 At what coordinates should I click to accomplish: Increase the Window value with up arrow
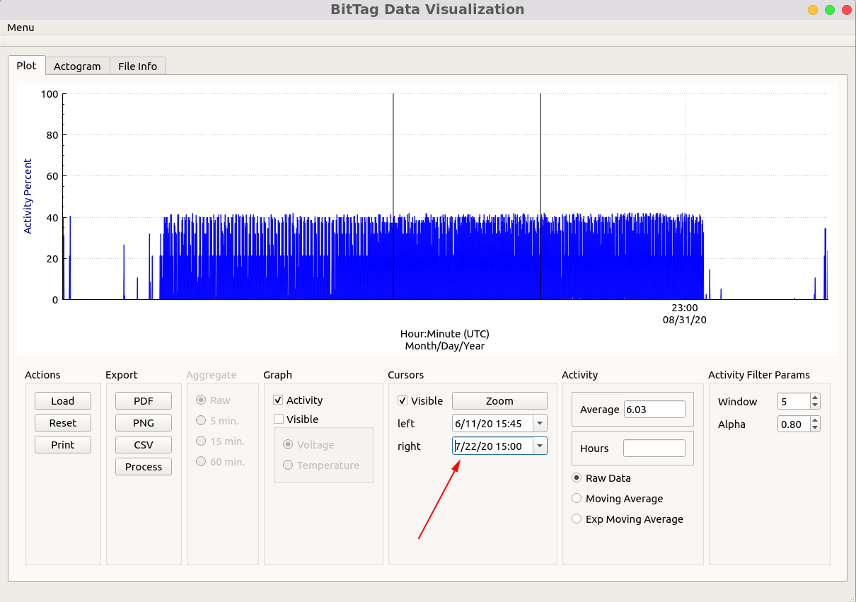pyautogui.click(x=815, y=398)
